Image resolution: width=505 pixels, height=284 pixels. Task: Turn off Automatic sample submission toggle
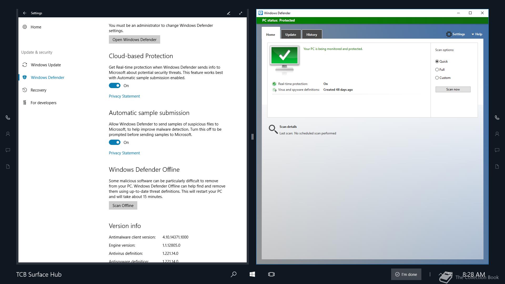coord(115,142)
